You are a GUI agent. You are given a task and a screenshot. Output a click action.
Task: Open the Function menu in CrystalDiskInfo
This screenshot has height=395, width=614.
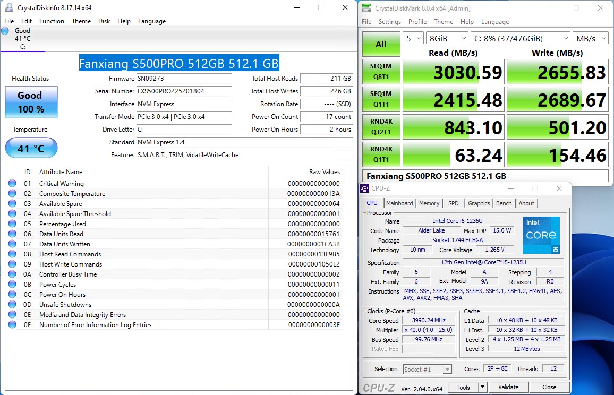click(x=52, y=21)
